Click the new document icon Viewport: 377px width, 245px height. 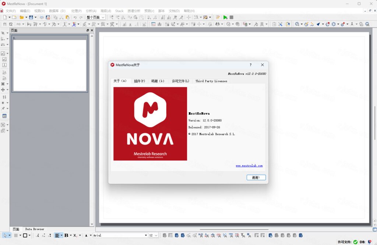[5, 17]
